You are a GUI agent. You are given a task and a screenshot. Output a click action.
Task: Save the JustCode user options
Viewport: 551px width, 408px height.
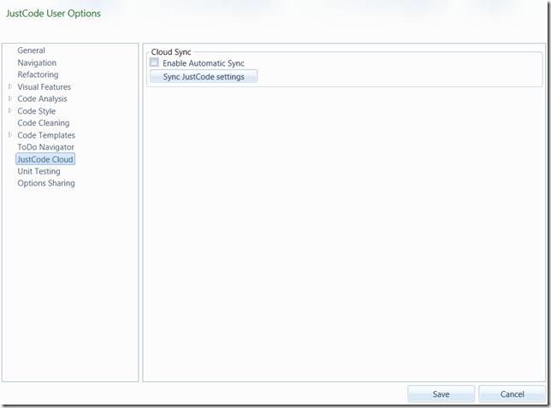point(441,394)
